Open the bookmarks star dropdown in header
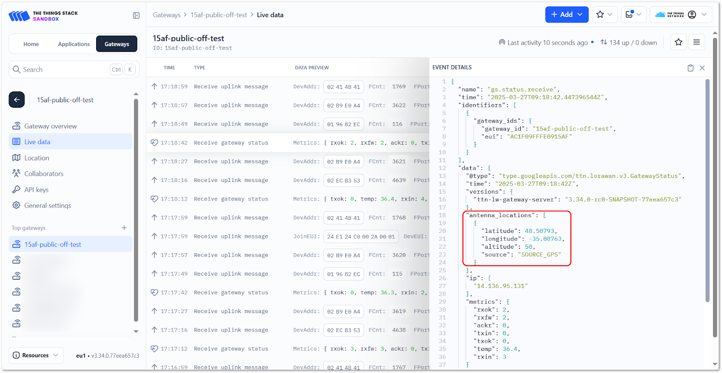722x373 pixels. pyautogui.click(x=605, y=15)
